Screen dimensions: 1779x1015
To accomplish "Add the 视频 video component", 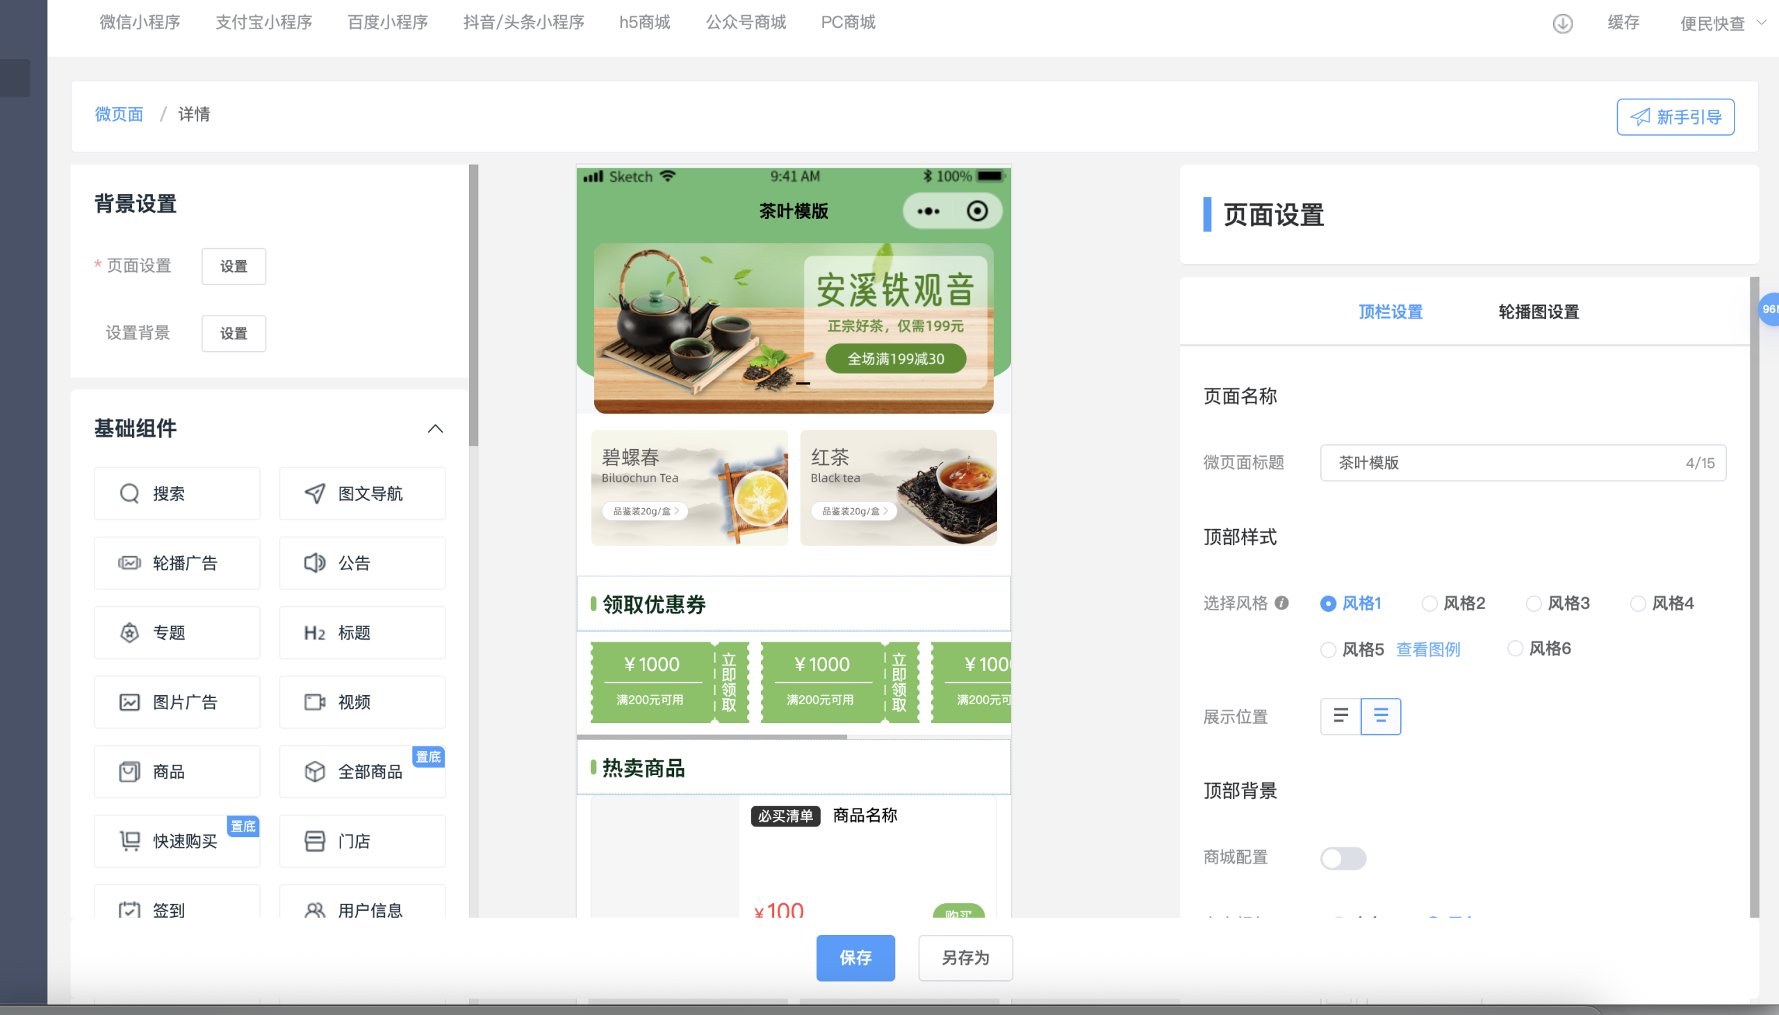I will click(361, 702).
